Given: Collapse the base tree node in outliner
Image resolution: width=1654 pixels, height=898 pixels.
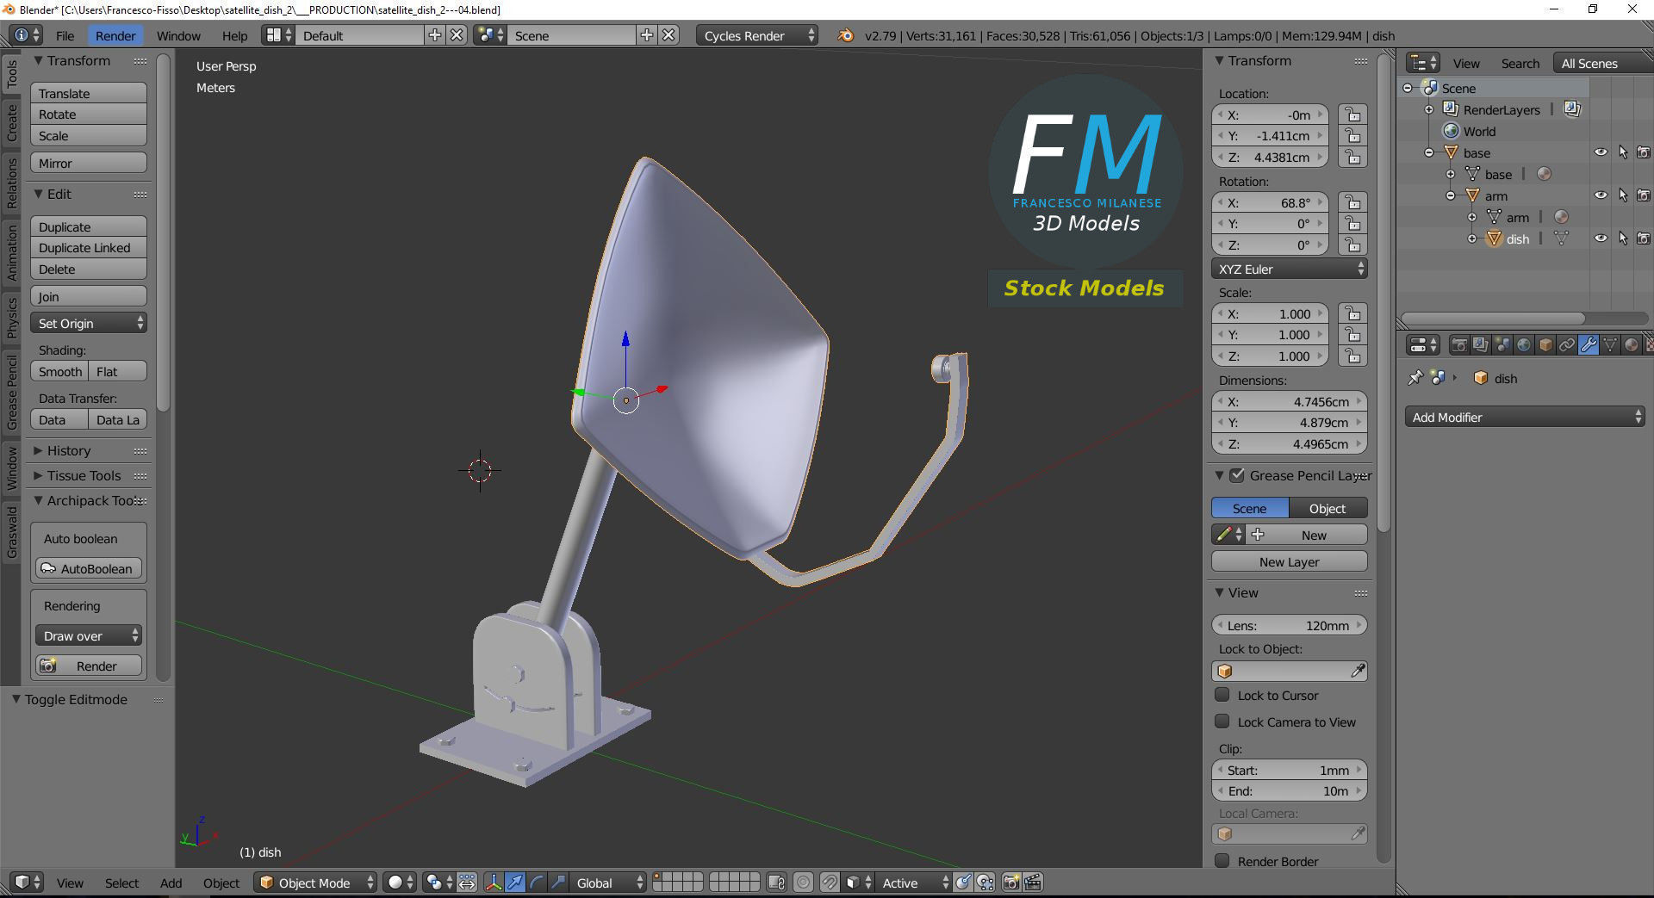Looking at the screenshot, I should pyautogui.click(x=1428, y=152).
